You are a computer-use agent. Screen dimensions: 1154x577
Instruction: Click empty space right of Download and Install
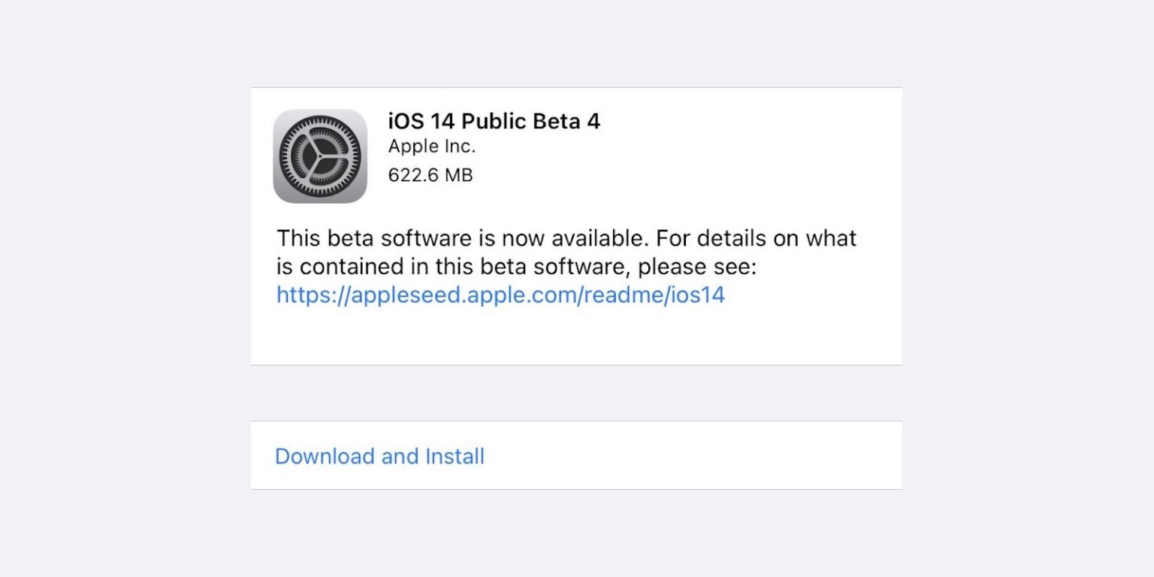point(691,456)
